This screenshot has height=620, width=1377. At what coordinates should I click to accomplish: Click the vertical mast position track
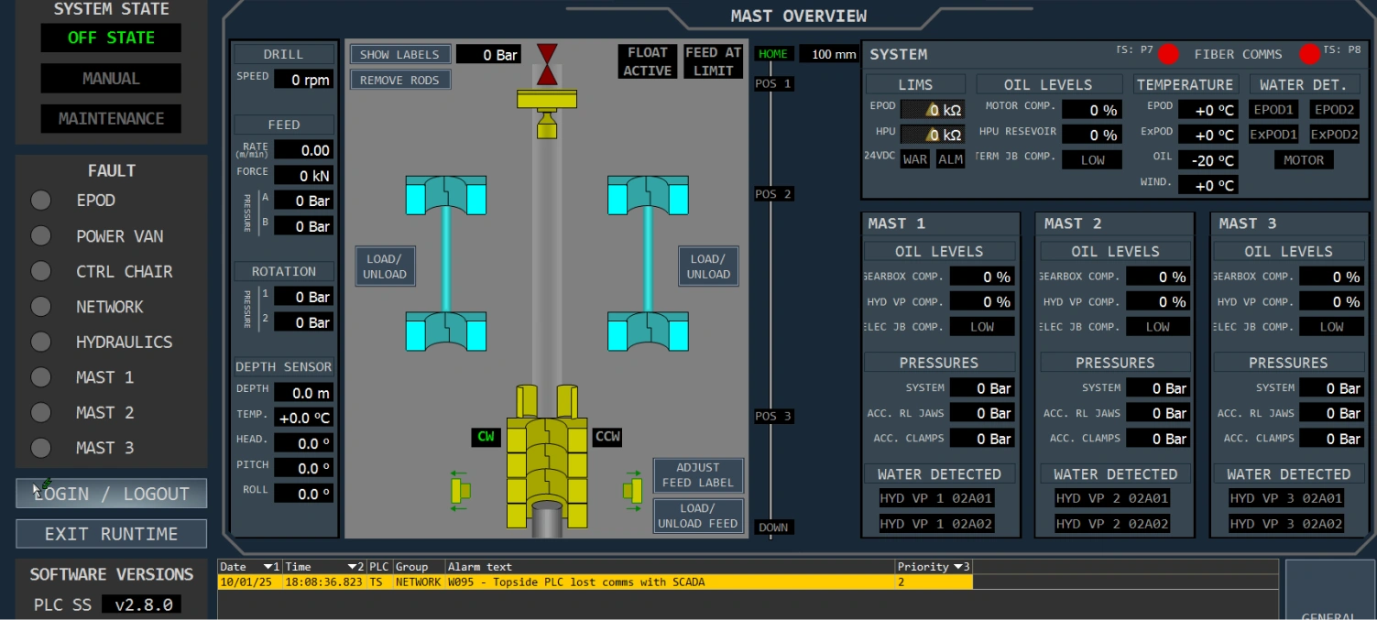[x=770, y=302]
